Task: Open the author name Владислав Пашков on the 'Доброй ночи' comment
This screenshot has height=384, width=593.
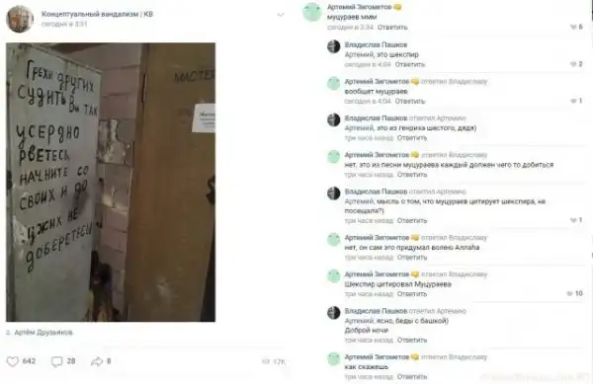Action: click(376, 311)
